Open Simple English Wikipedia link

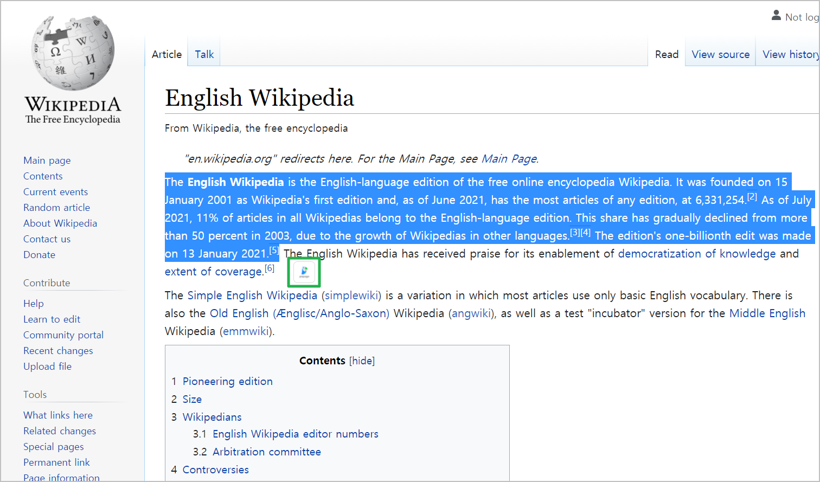[x=252, y=295]
